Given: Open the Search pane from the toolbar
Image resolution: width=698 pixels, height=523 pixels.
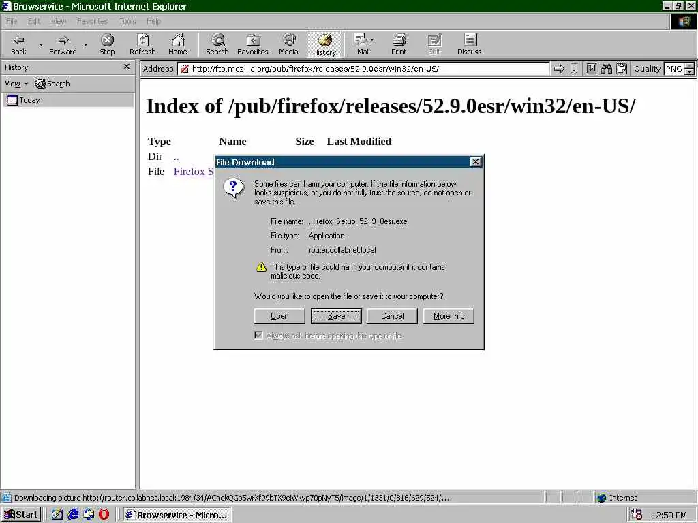Looking at the screenshot, I should 217,44.
